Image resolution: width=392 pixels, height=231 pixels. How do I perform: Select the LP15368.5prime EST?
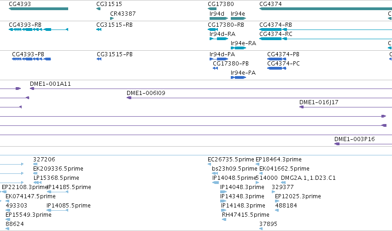37,183
